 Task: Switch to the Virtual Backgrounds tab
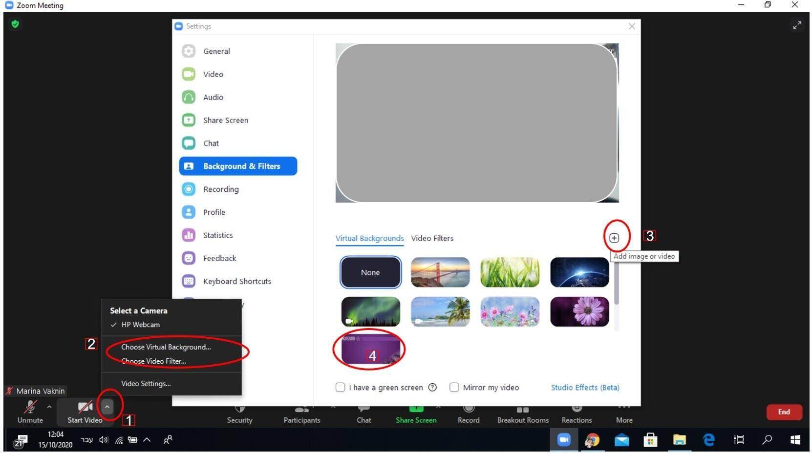[x=369, y=238]
